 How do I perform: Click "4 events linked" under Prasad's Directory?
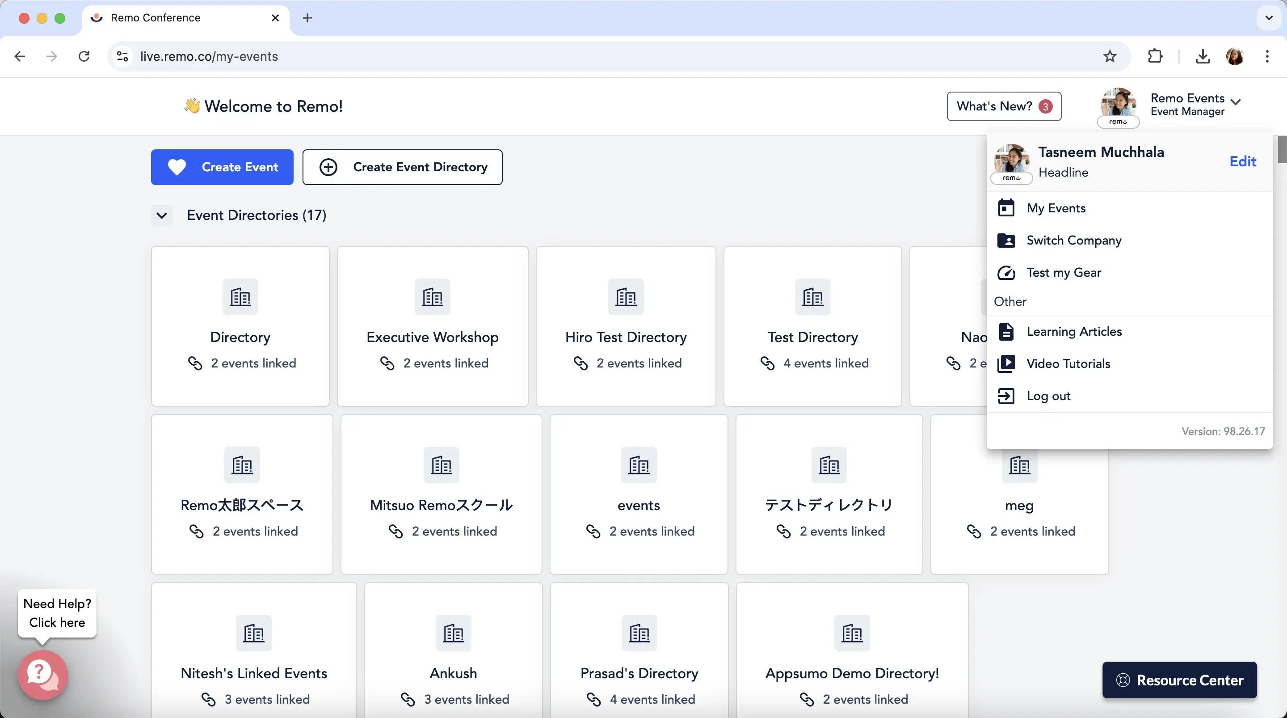652,699
